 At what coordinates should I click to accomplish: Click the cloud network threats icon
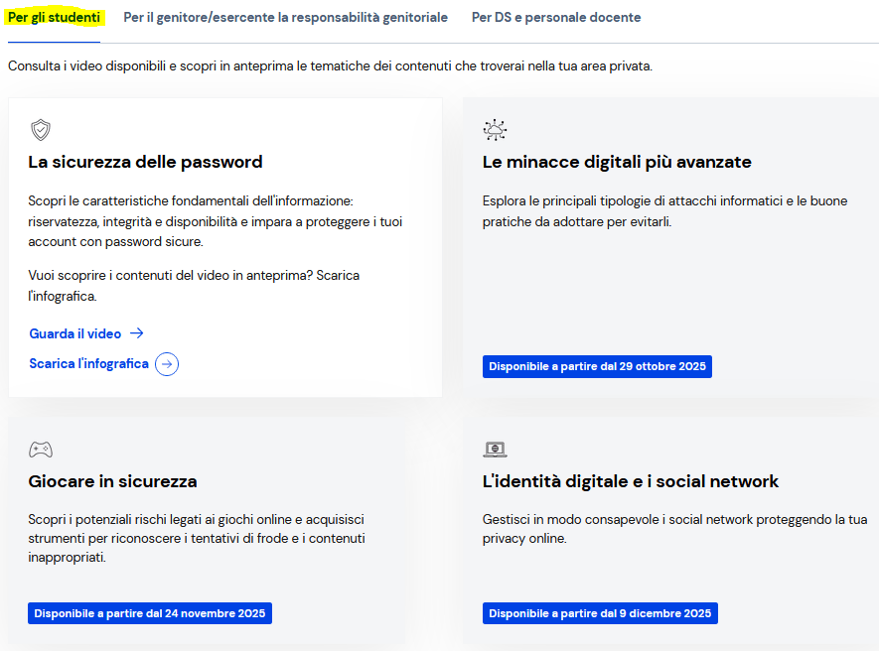[495, 130]
